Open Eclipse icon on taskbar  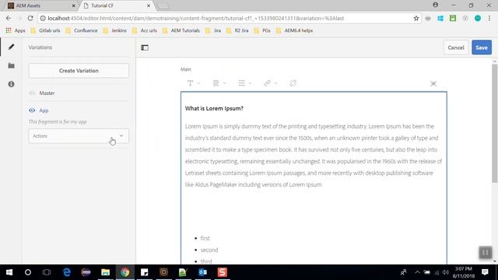click(x=86, y=272)
